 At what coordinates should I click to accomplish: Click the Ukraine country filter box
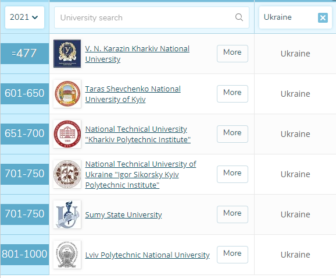click(x=295, y=17)
